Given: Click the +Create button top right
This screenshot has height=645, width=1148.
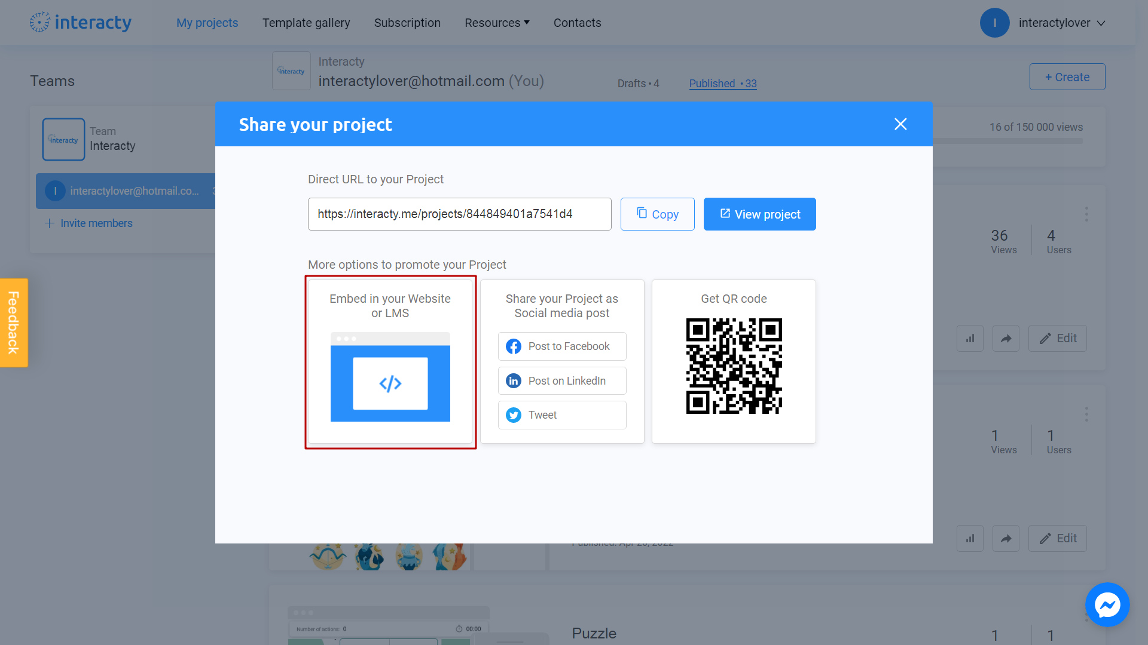Looking at the screenshot, I should (1067, 76).
